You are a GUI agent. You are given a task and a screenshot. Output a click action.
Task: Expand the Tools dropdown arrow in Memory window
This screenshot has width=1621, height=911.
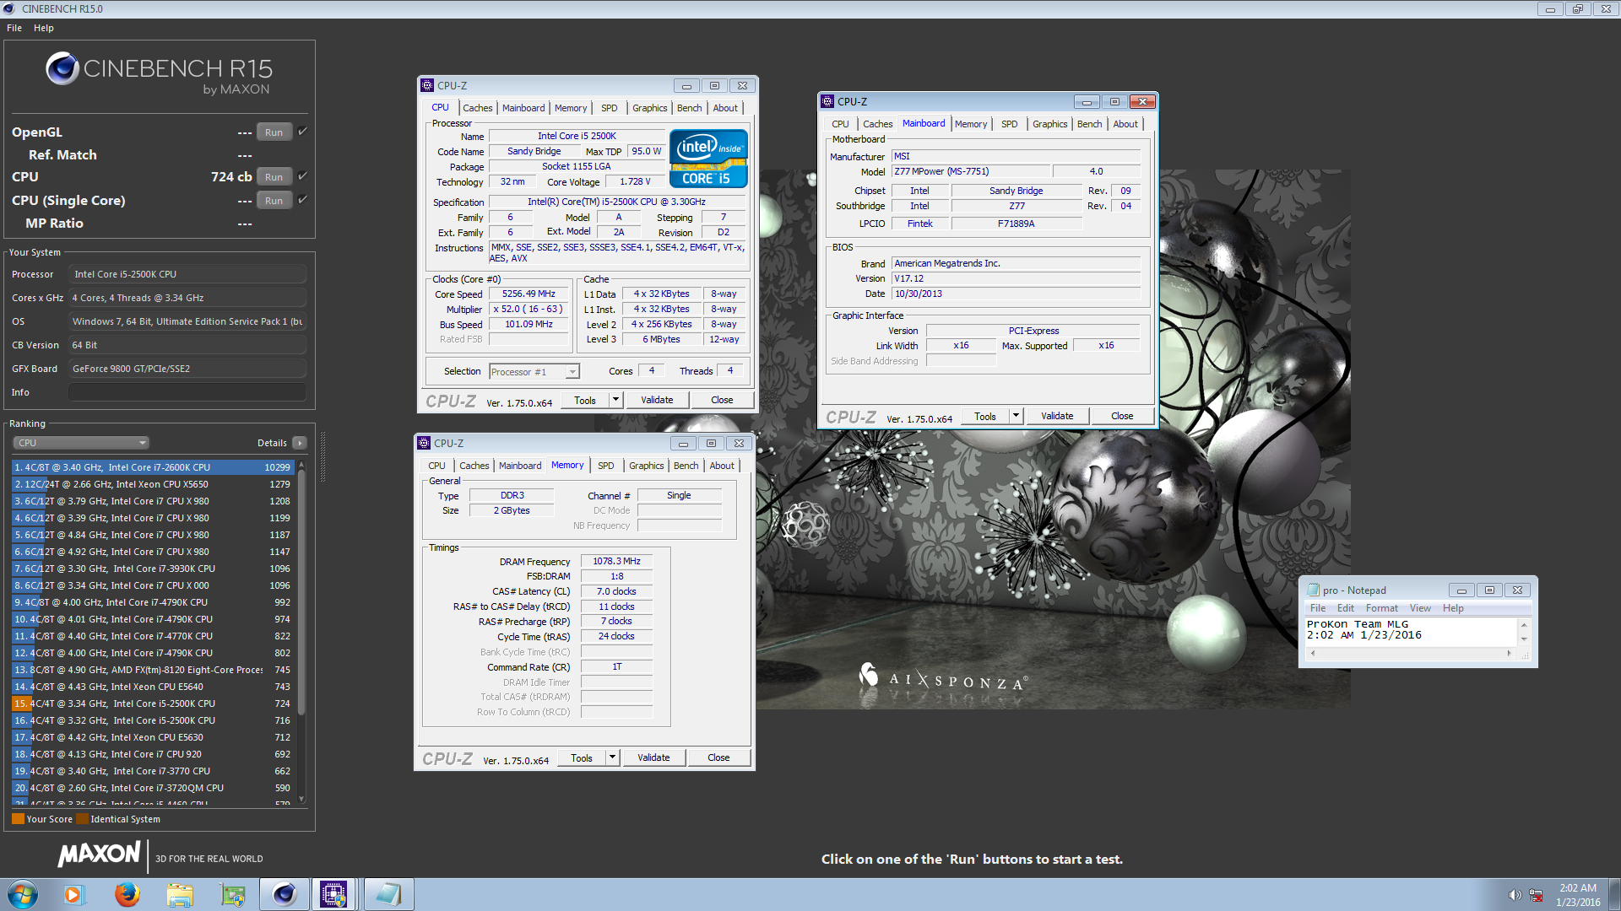pyautogui.click(x=612, y=757)
